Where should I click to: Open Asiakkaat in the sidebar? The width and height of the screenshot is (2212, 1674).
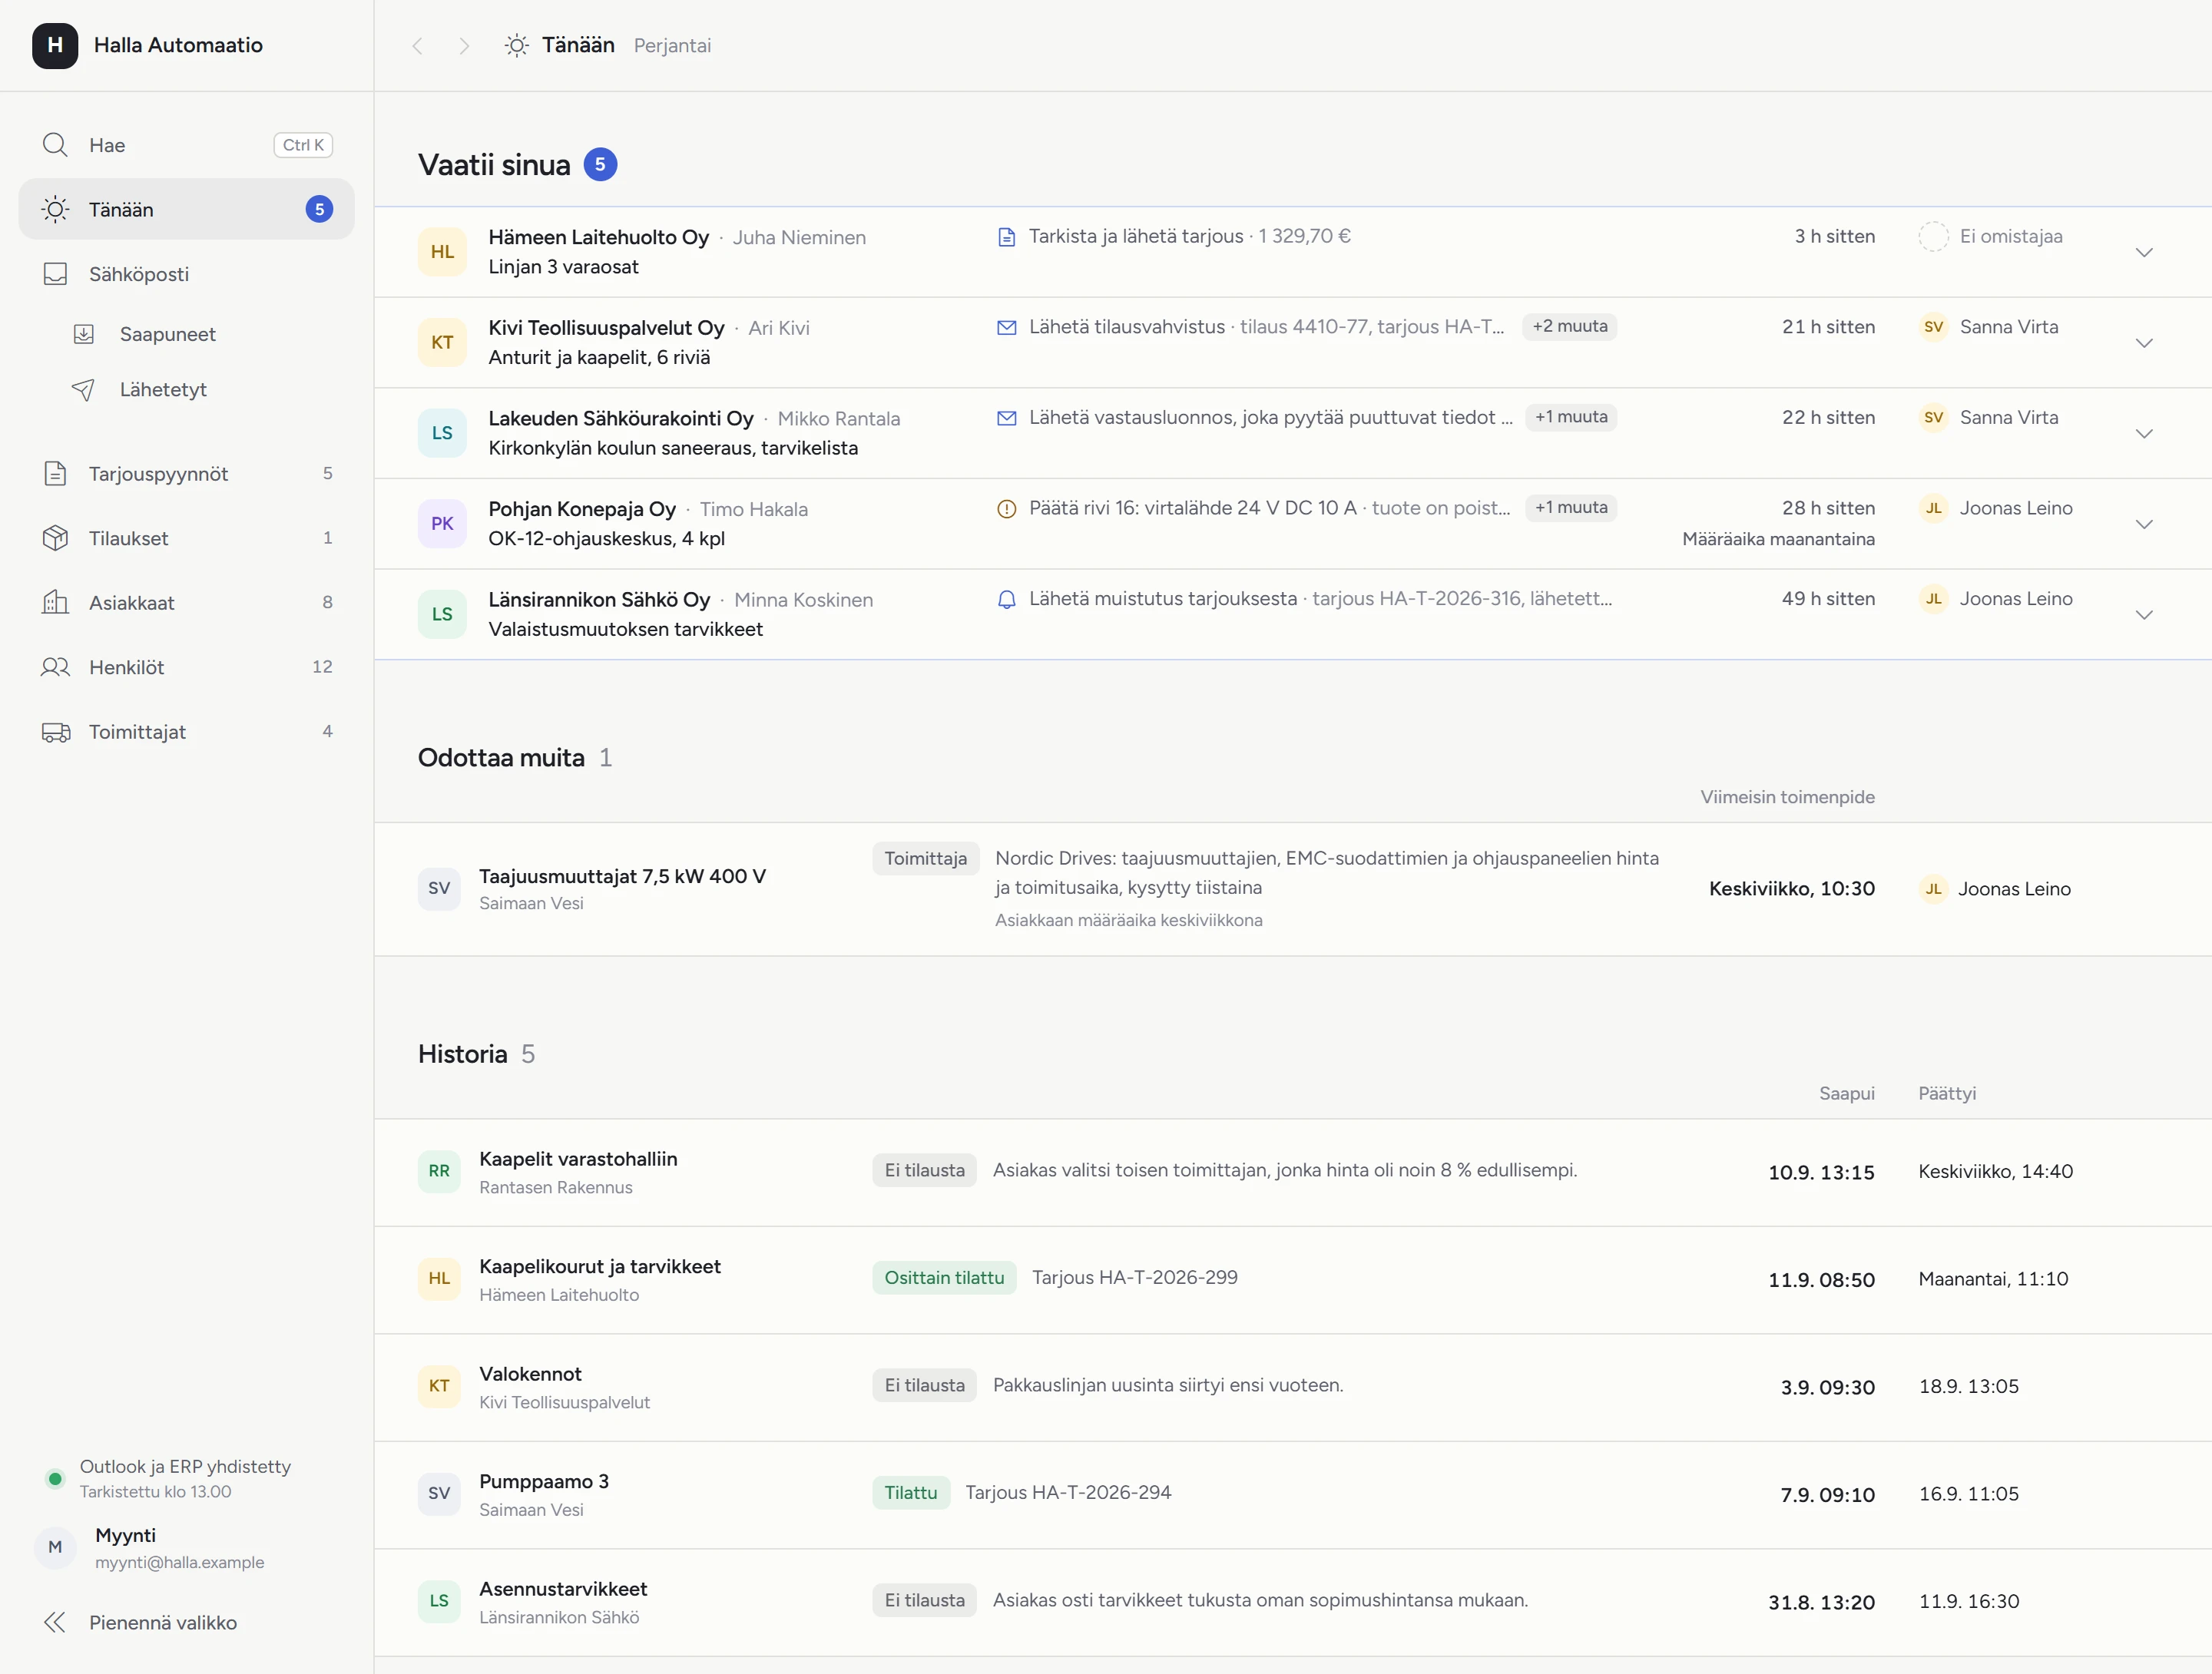(187, 602)
